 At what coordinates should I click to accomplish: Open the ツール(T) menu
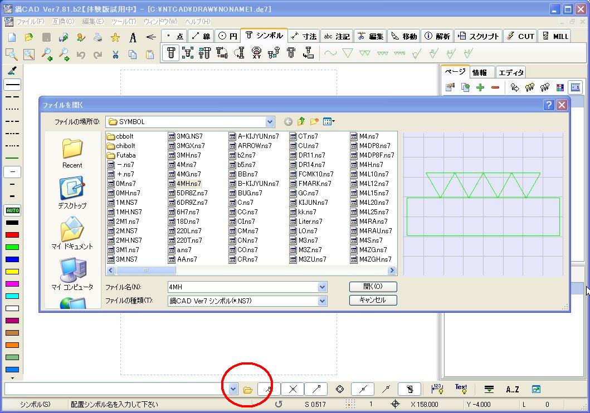point(124,21)
